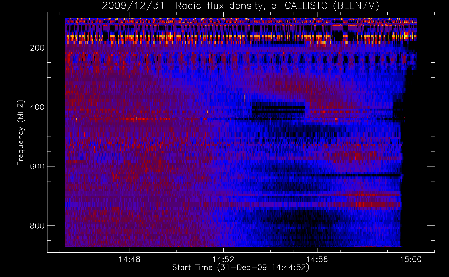449x277 pixels.
Task: Click the 15:00 time tick label
Action: coord(411,260)
